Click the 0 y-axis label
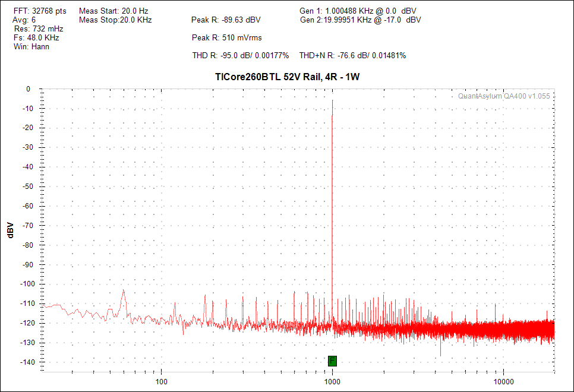574x392 pixels. 29,89
